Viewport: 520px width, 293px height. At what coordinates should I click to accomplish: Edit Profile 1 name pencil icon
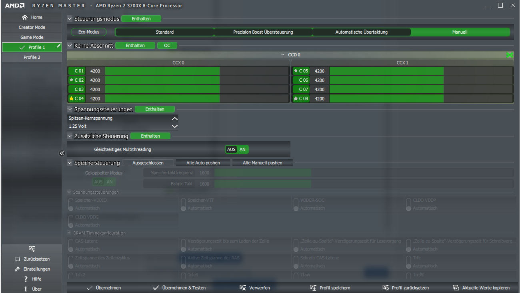click(x=59, y=46)
